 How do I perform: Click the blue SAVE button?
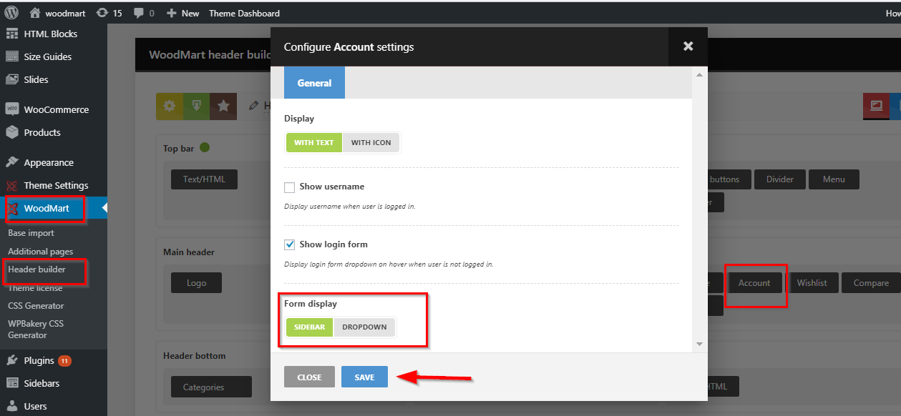pyautogui.click(x=364, y=377)
